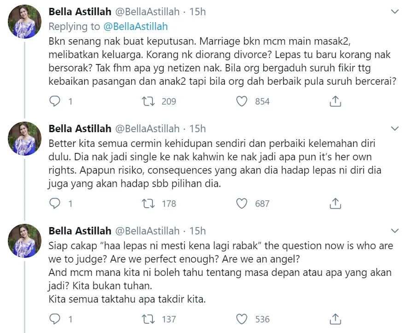Image resolution: width=408 pixels, height=333 pixels.
Task: Reply to the tweet about marriage decisions
Action: [x=55, y=101]
